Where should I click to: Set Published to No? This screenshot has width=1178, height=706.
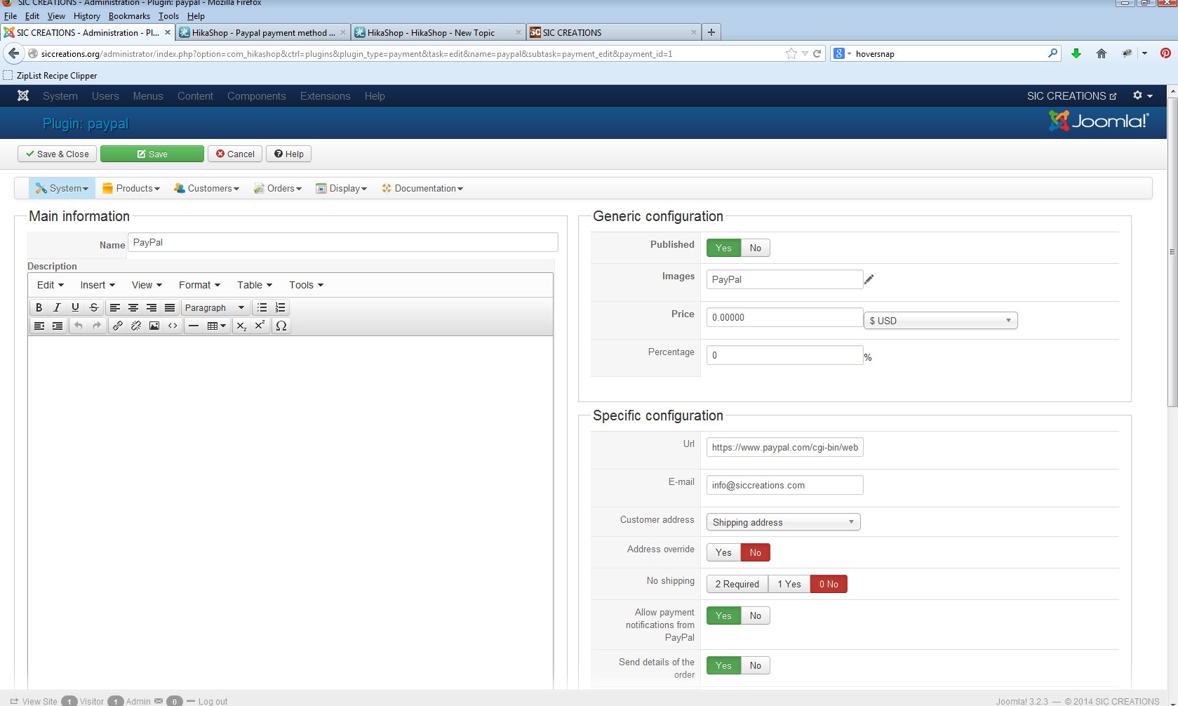(756, 248)
